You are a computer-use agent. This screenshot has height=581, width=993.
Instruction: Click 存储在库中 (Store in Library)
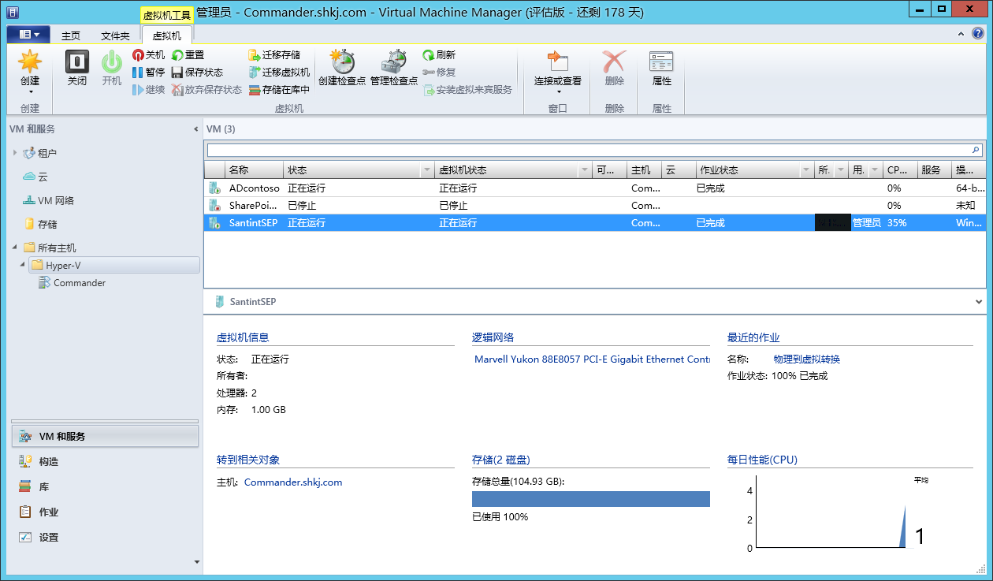[x=279, y=90]
